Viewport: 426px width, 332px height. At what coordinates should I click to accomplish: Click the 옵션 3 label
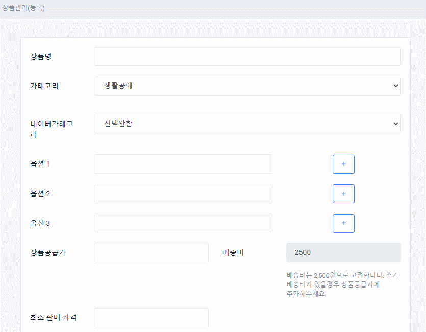(x=40, y=223)
